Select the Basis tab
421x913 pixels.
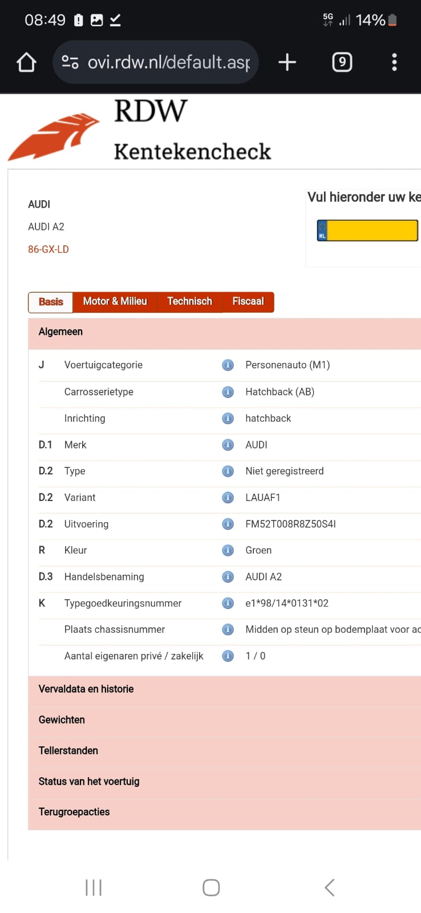pyautogui.click(x=51, y=302)
